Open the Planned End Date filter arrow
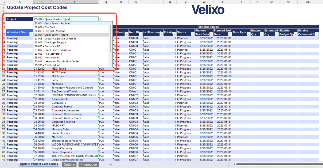This screenshot has height=168, width=323. tap(230, 34)
